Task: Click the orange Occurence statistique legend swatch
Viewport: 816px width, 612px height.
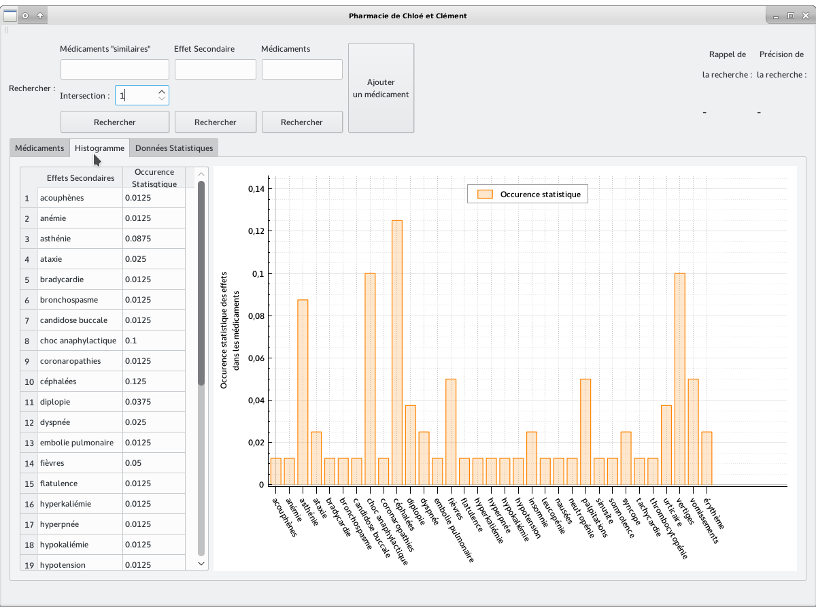Action: tap(485, 194)
